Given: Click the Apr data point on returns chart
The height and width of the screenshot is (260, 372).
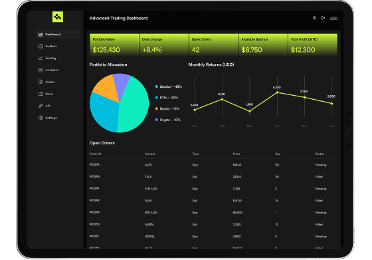Looking at the screenshot, I should pyautogui.click(x=277, y=92).
